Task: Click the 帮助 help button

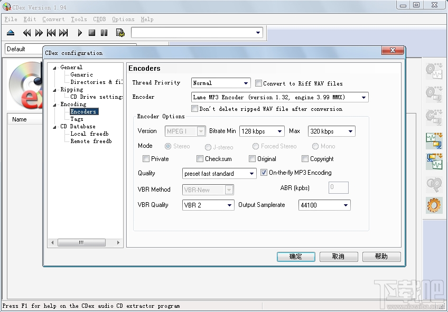Action: click(x=381, y=257)
